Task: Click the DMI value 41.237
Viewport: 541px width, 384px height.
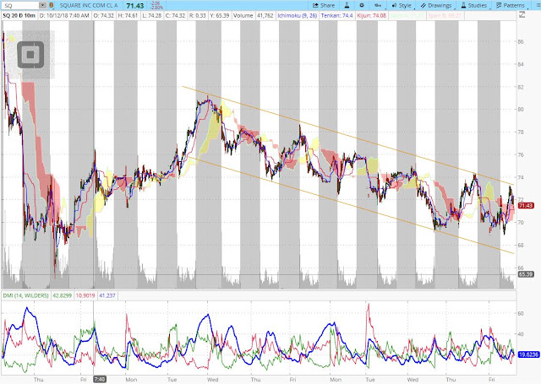Action: [x=107, y=295]
